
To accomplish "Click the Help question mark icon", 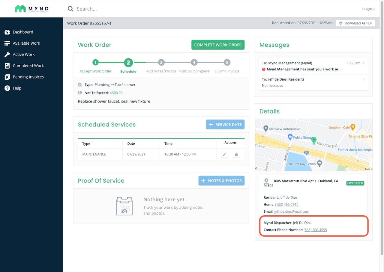I will point(7,88).
